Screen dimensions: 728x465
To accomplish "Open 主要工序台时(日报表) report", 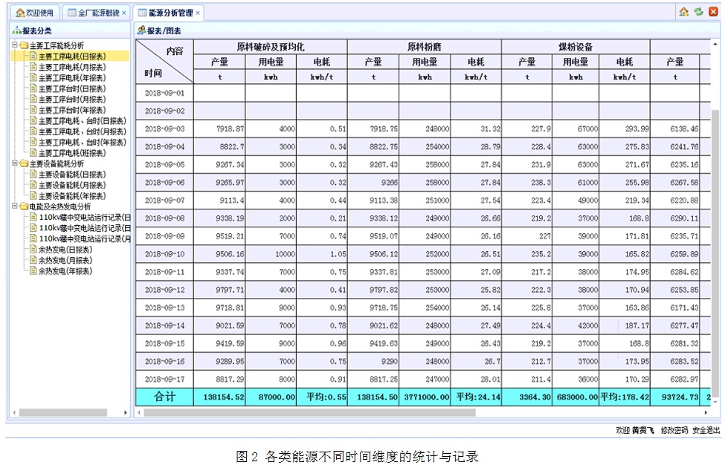I will click(71, 89).
